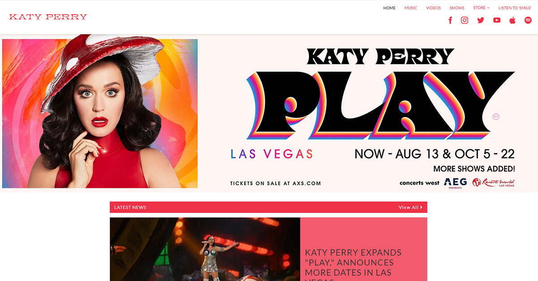The width and height of the screenshot is (538, 281).
Task: Open the Spotify icon link
Action: 528,20
